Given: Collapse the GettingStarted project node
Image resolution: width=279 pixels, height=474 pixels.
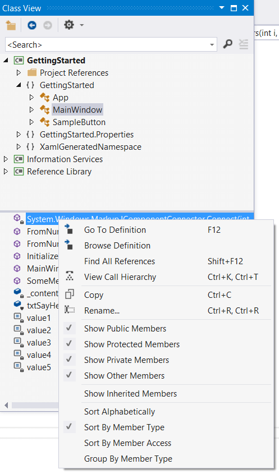Looking at the screenshot, I should 6,61.
